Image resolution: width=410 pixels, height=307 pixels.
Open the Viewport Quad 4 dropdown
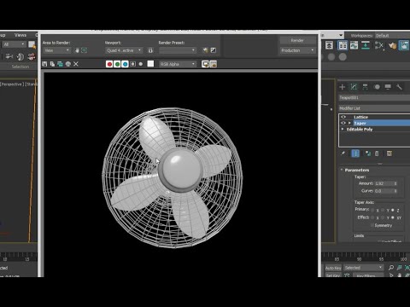pyautogui.click(x=124, y=50)
